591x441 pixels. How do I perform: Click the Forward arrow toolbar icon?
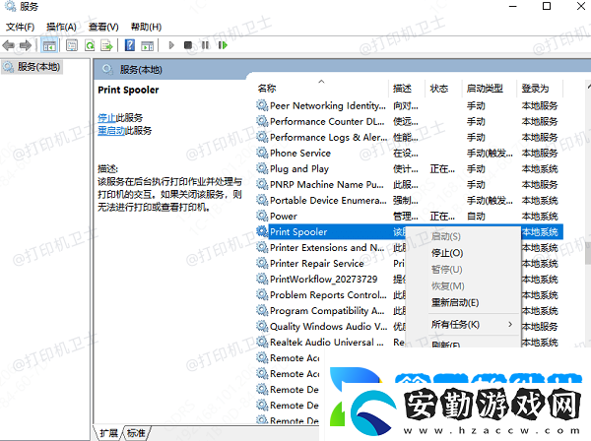[x=26, y=45]
